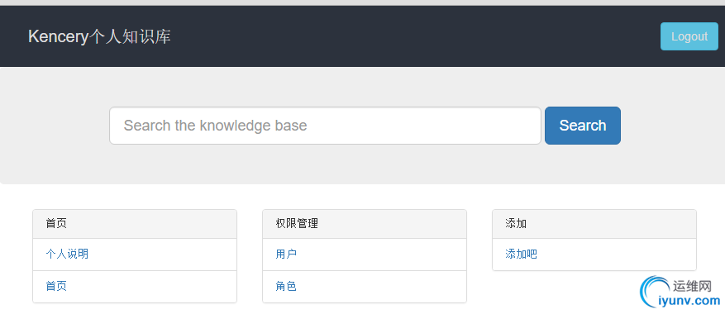Screen dimensions: 725x314
Task: Click the iyunv.com watermark text
Action: coord(689,302)
